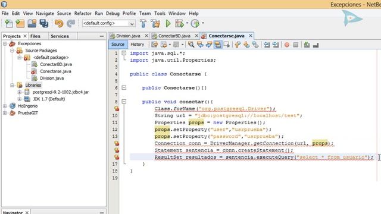
Task: Run the project with green arrow
Action: click(x=168, y=24)
